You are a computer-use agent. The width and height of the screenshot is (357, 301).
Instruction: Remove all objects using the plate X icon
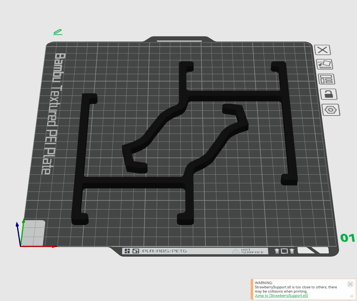pyautogui.click(x=322, y=50)
